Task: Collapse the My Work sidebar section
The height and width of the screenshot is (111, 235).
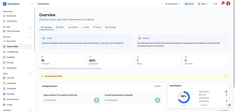Action: pyautogui.click(x=30, y=37)
